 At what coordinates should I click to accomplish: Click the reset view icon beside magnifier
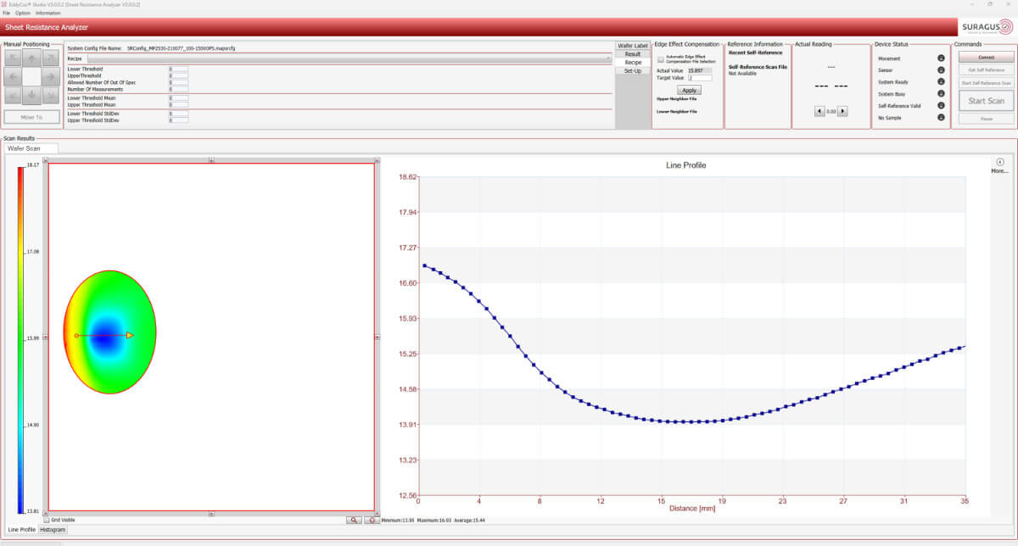[x=372, y=520]
